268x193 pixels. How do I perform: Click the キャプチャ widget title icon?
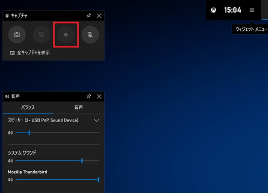(7, 16)
